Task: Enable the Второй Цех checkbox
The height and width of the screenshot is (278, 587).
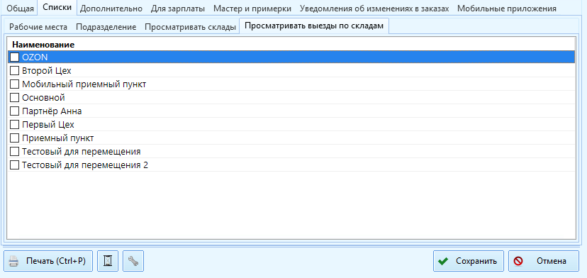Action: coord(14,70)
